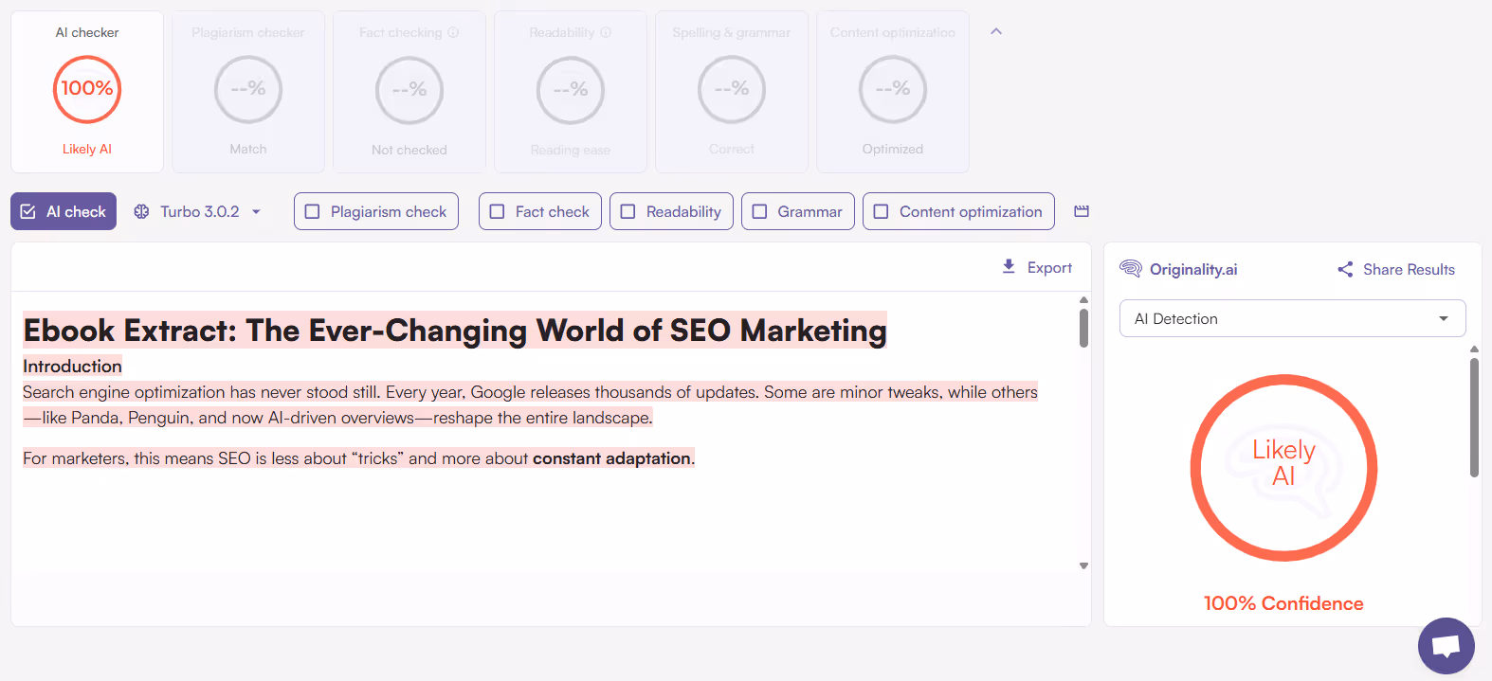The height and width of the screenshot is (681, 1492).
Task: Click the Likely AI label under score
Action: point(87,149)
